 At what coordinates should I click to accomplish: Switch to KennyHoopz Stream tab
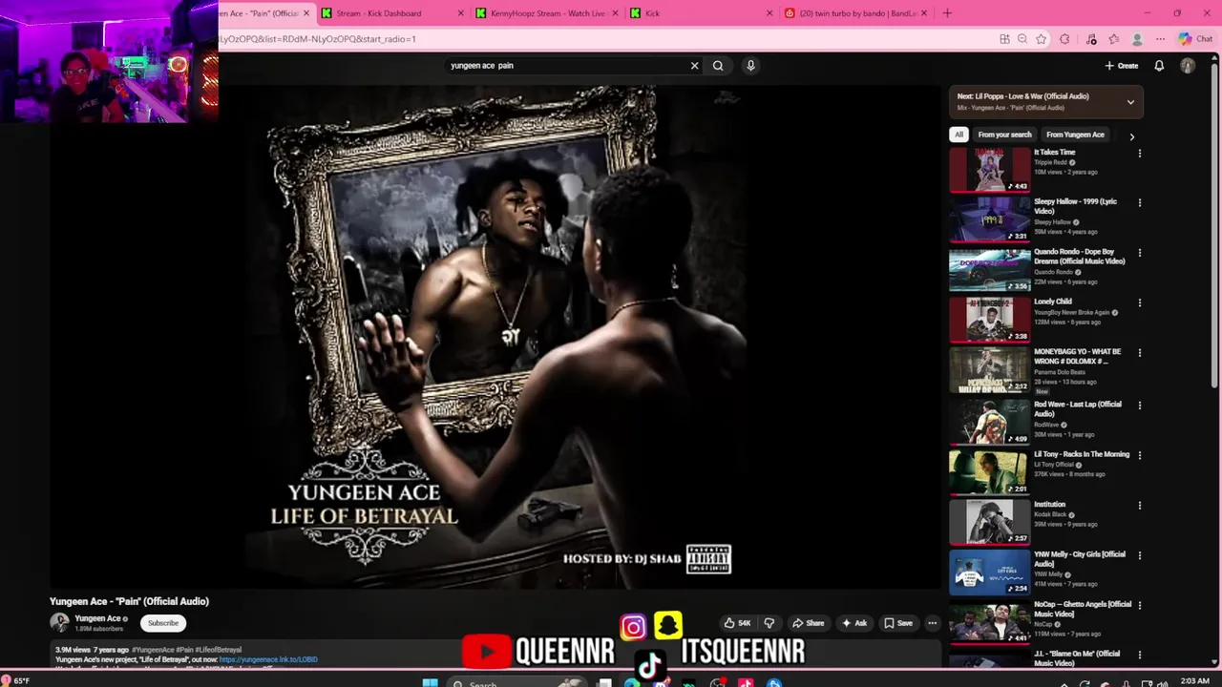click(x=545, y=13)
